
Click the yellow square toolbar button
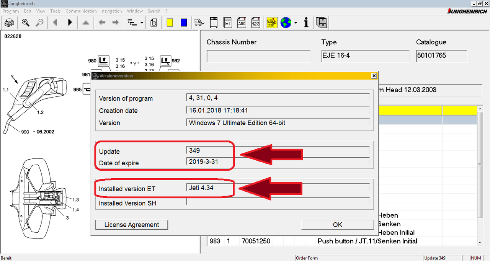point(170,23)
